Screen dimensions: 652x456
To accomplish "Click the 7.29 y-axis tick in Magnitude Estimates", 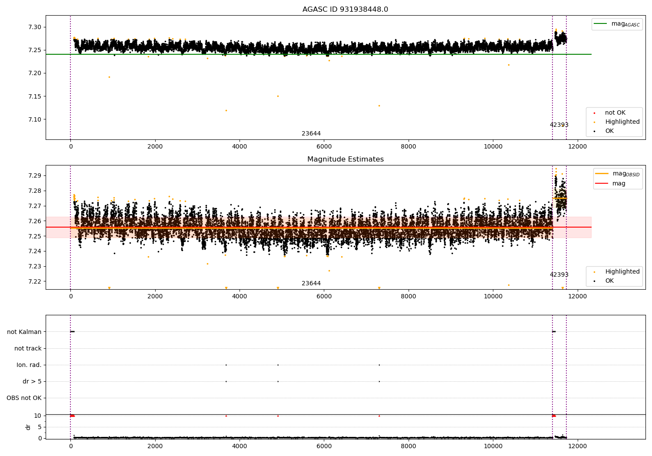I will [35, 176].
